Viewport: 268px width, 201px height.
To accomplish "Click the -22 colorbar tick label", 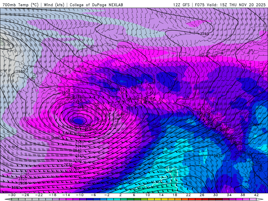I will (39, 195).
